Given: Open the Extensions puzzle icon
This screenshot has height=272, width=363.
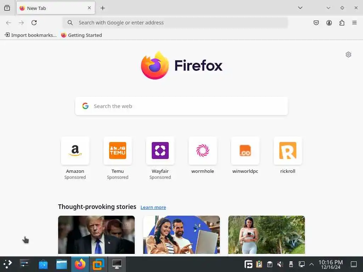Looking at the screenshot, I should coord(342,23).
